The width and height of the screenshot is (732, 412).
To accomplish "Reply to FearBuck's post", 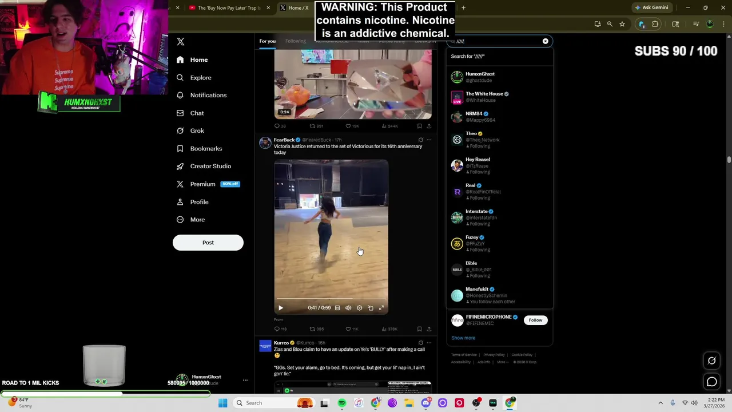I will tap(280, 329).
